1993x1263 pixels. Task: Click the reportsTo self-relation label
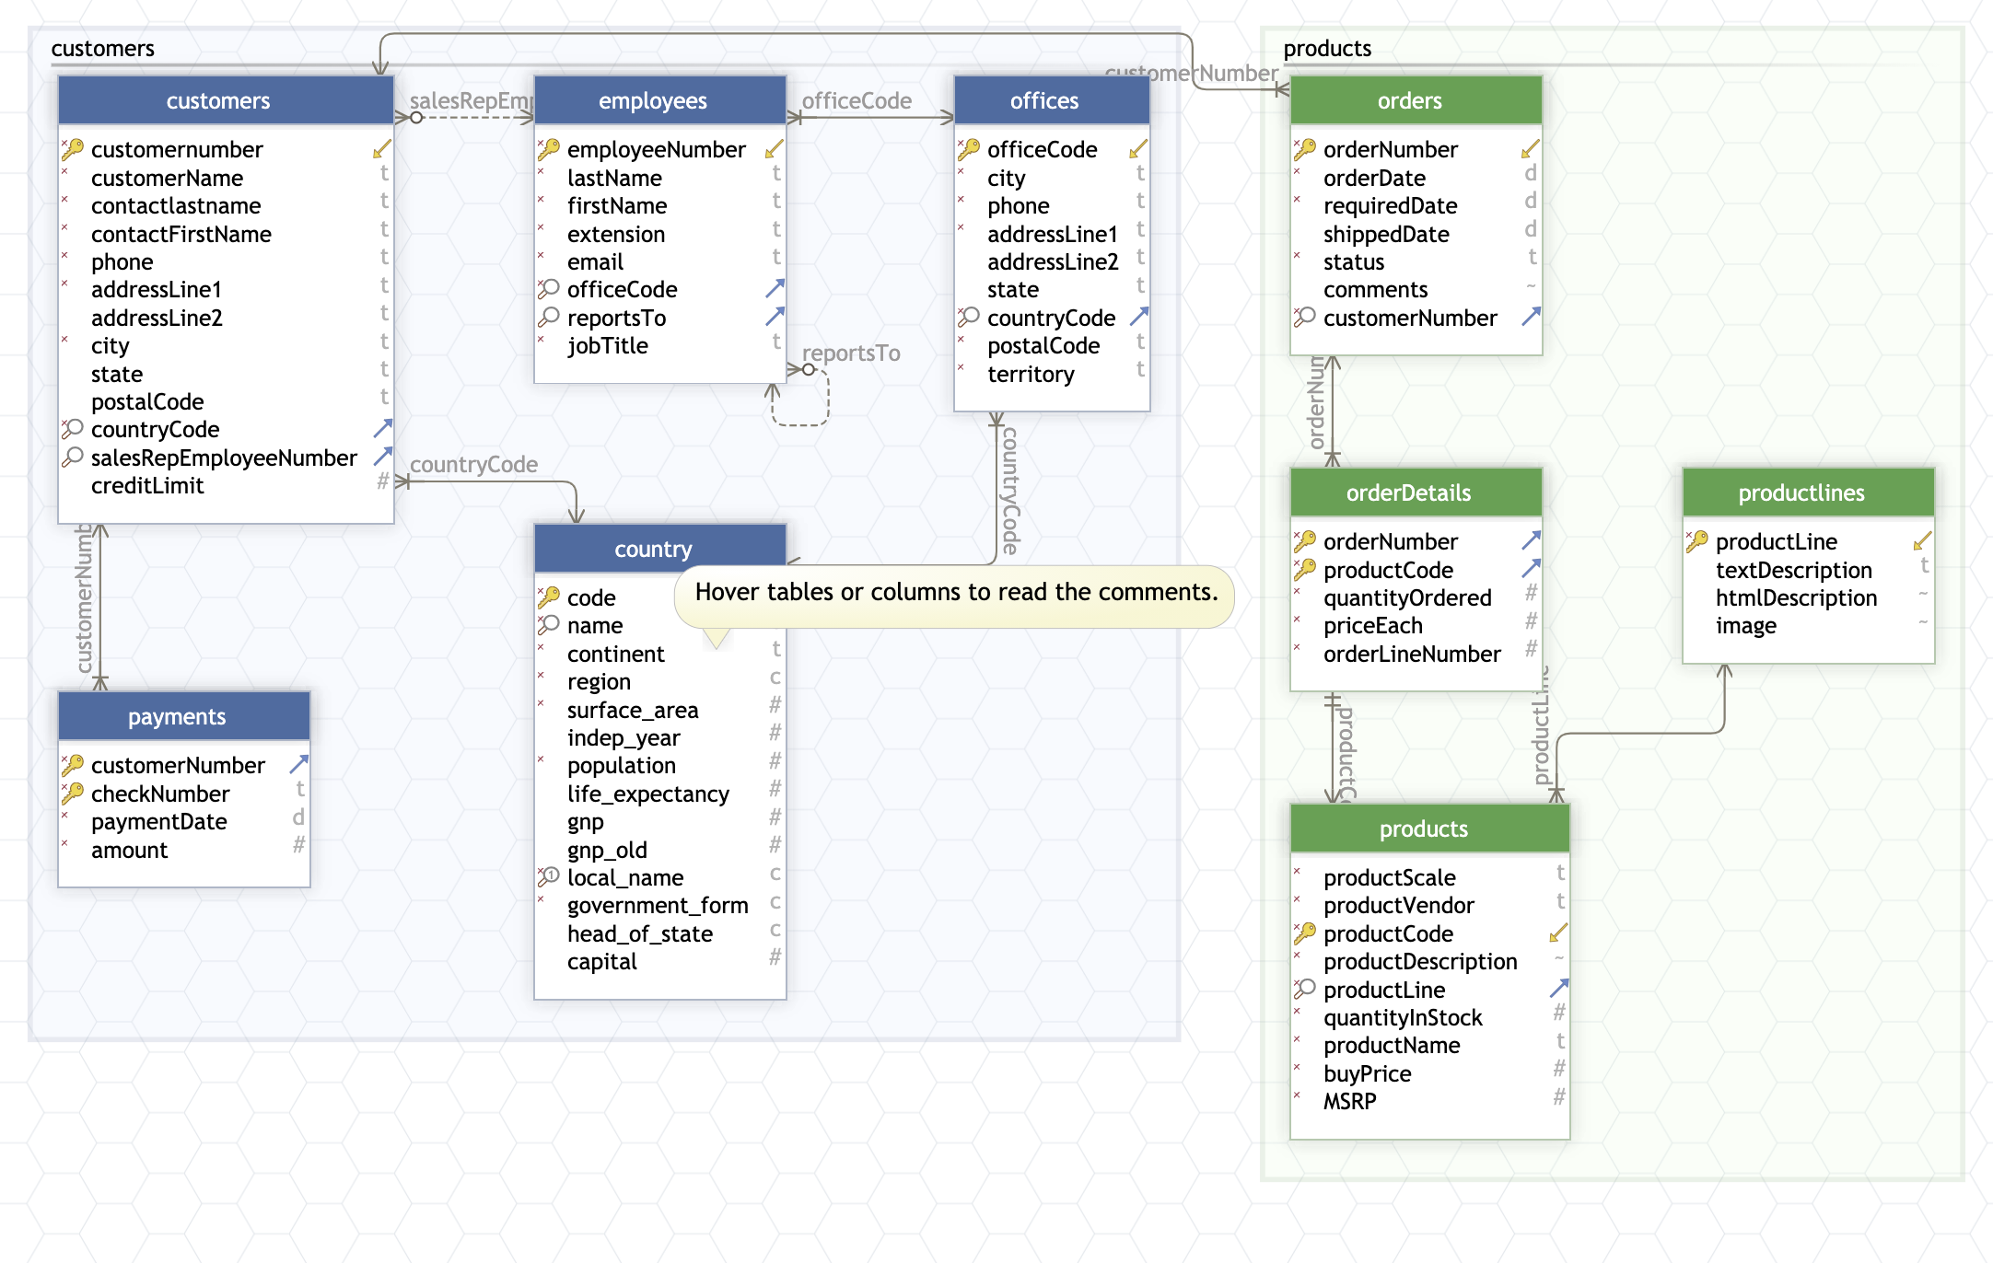tap(851, 353)
